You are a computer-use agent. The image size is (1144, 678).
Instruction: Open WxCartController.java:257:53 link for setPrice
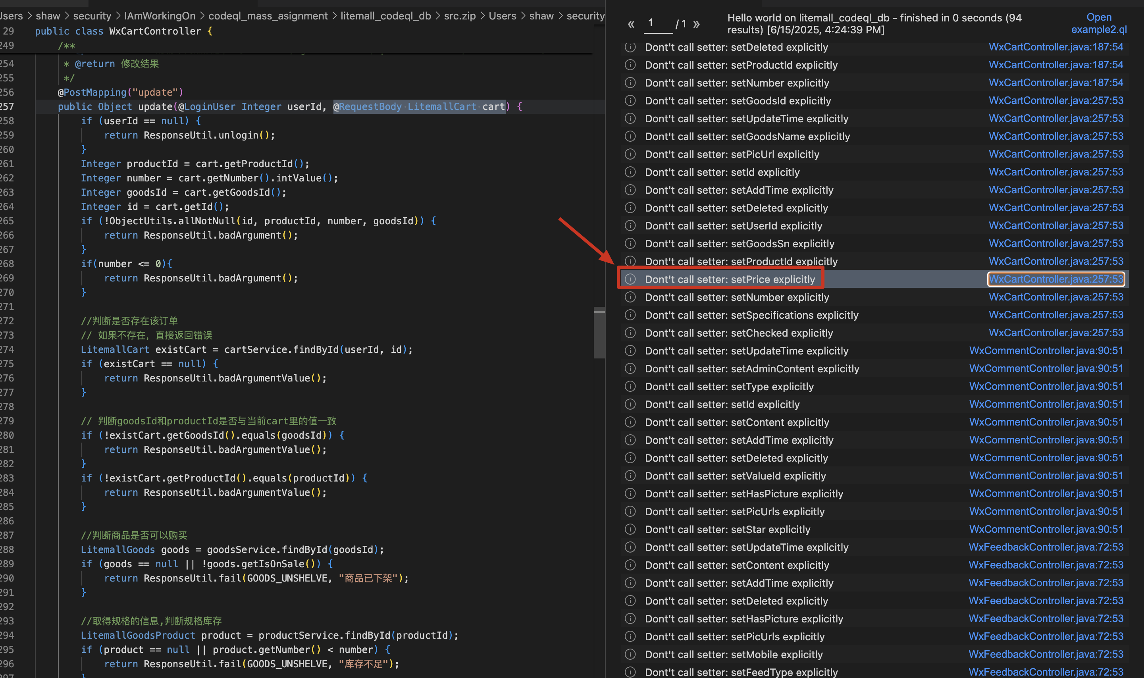click(1055, 279)
